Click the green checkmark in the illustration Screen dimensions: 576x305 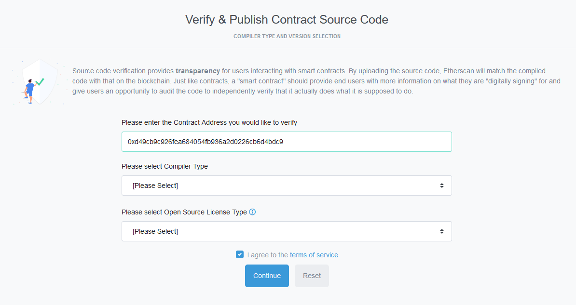click(x=40, y=82)
